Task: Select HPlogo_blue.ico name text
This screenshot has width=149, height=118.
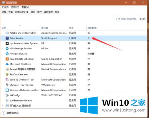Action: coord(18,54)
